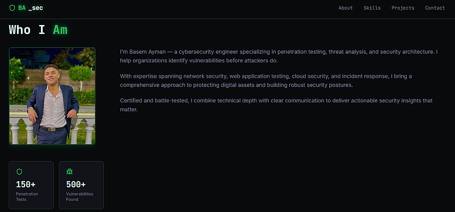Click the paragraph starting "With expertise spanning"
455x212 pixels.
[x=266, y=81]
